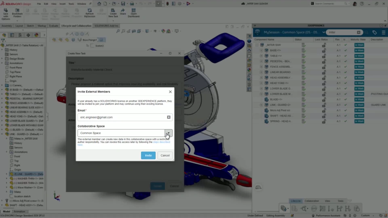Click the Invite button in the dialog
Viewport: 388px width, 218px height.
click(148, 155)
